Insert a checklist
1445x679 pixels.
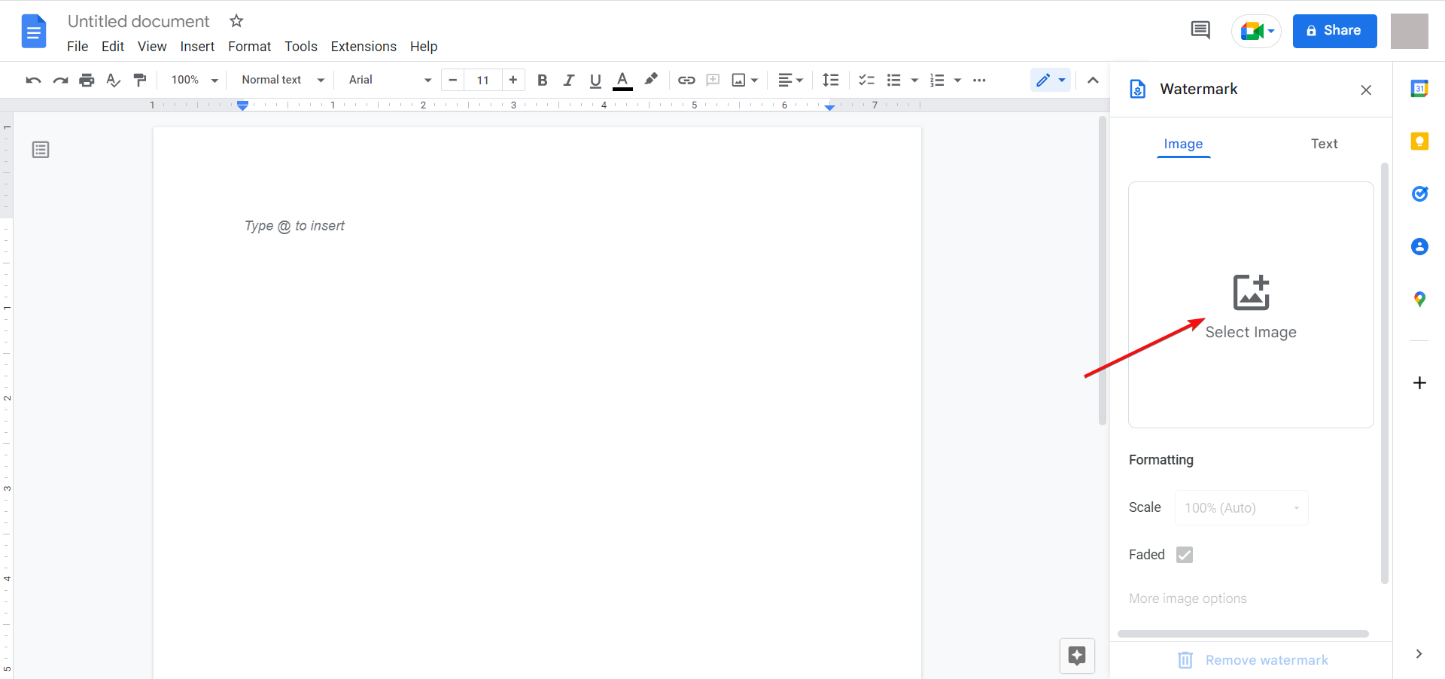[x=867, y=80]
